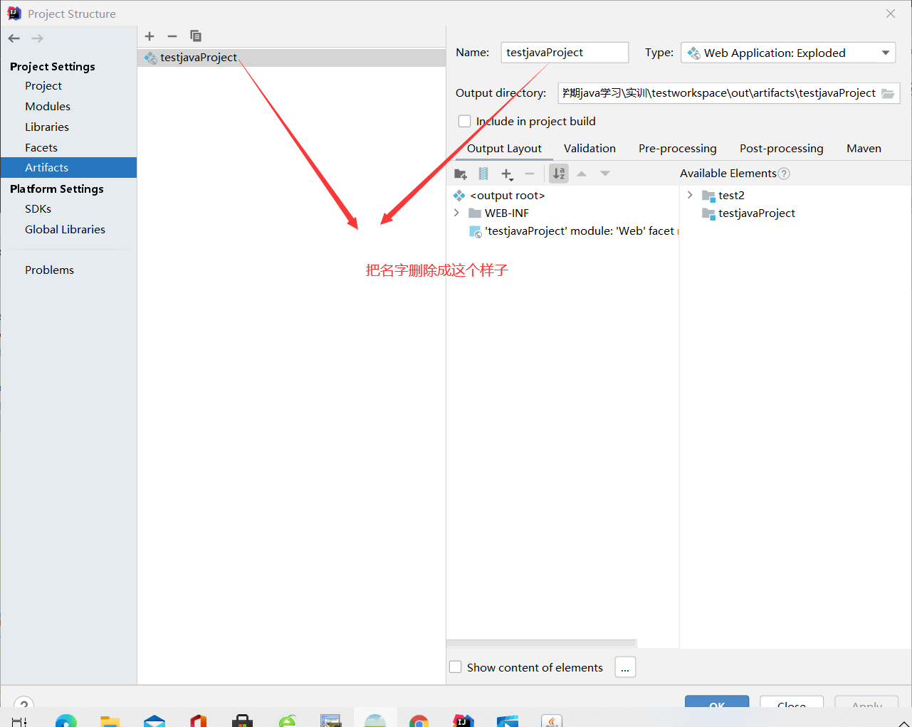
Task: Click the ellipsis button beside Show content
Action: [x=625, y=667]
